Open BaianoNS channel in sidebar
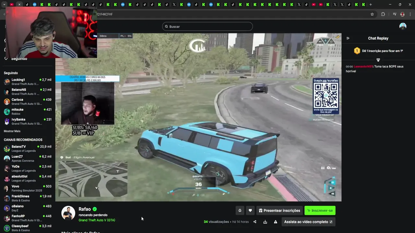 point(28,92)
